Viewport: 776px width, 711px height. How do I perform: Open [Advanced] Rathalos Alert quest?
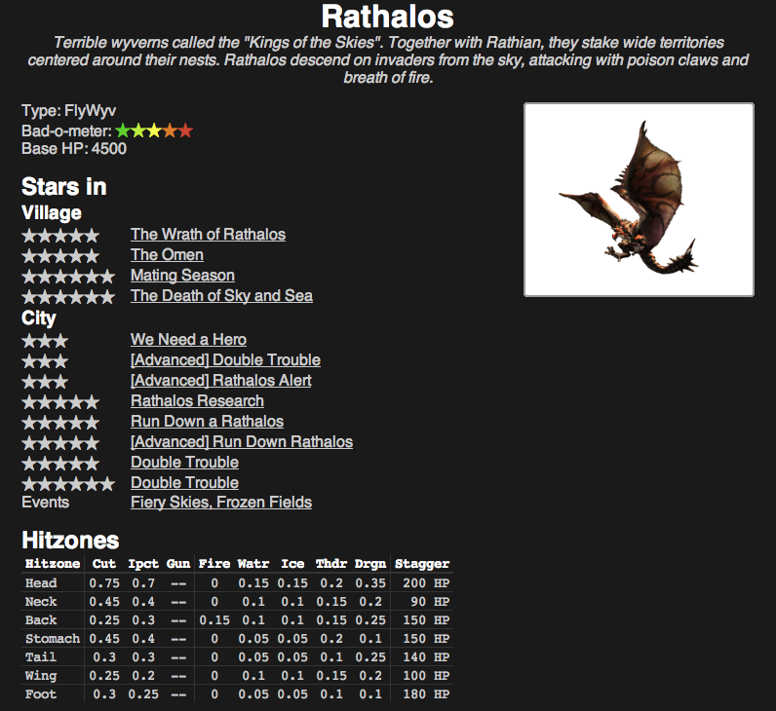click(220, 380)
